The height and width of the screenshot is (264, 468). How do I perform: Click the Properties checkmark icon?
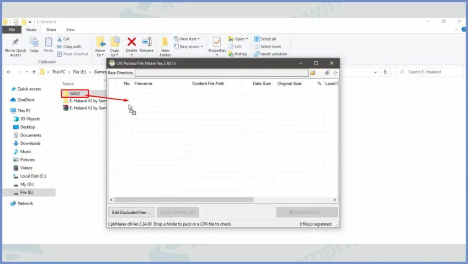tap(217, 42)
